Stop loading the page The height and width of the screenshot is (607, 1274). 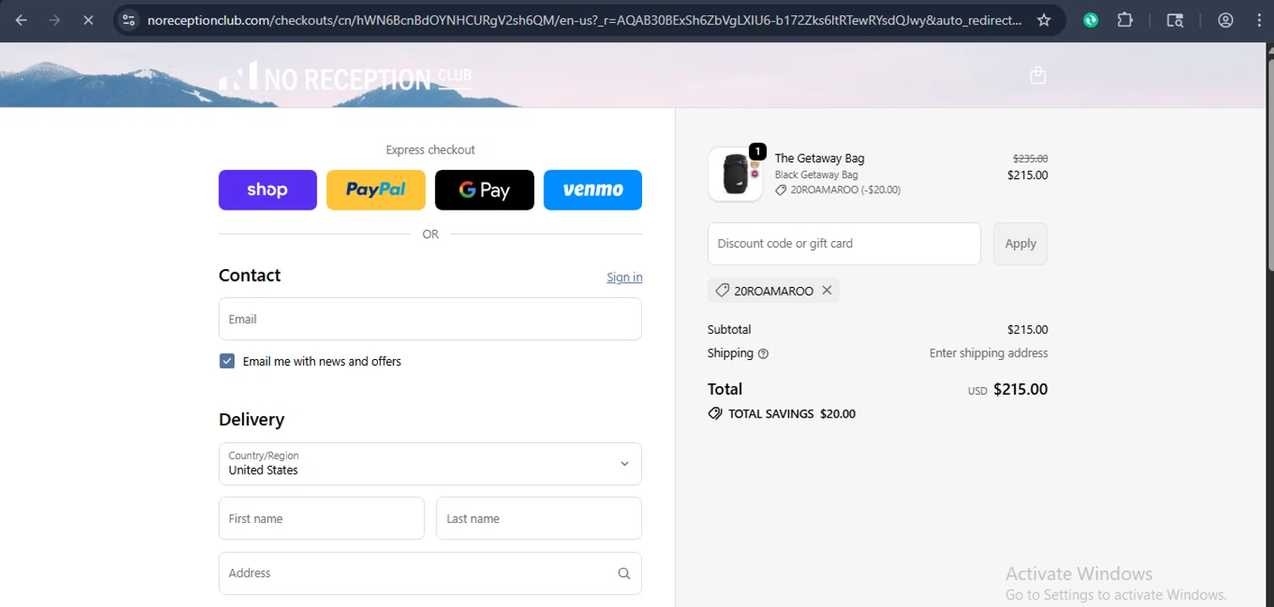(x=88, y=20)
